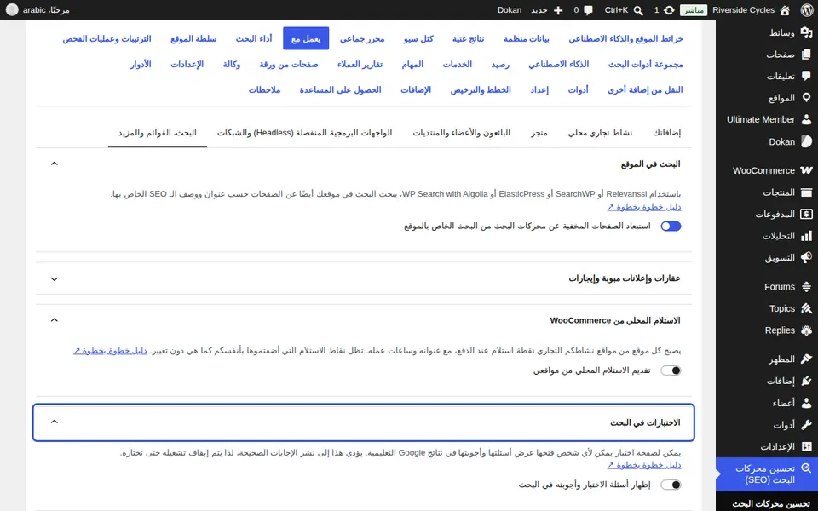Click أعضاء users icon in sidebar

(806, 403)
